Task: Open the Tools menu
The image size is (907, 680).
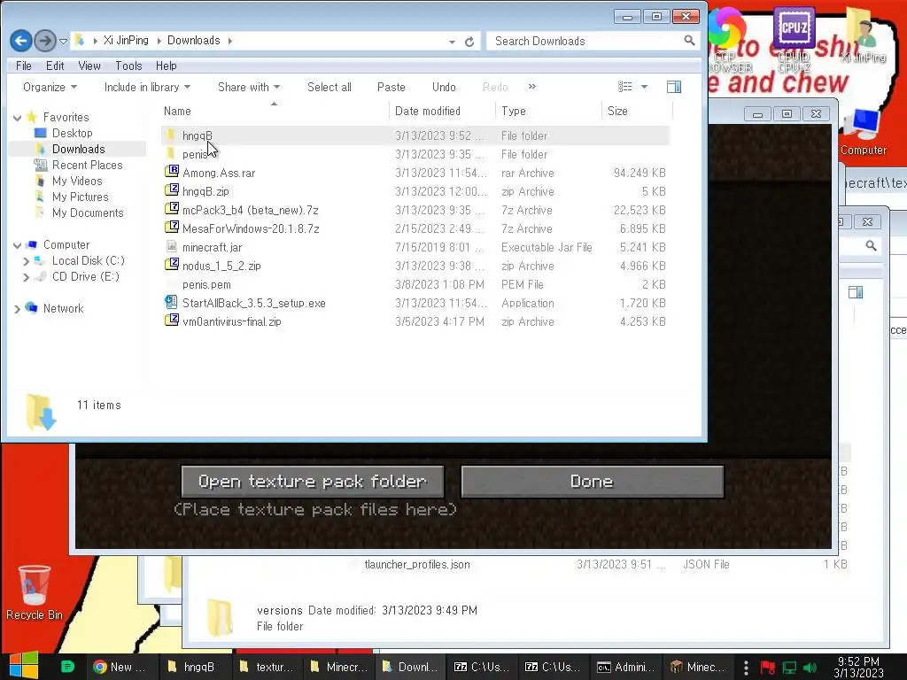Action: coord(128,66)
